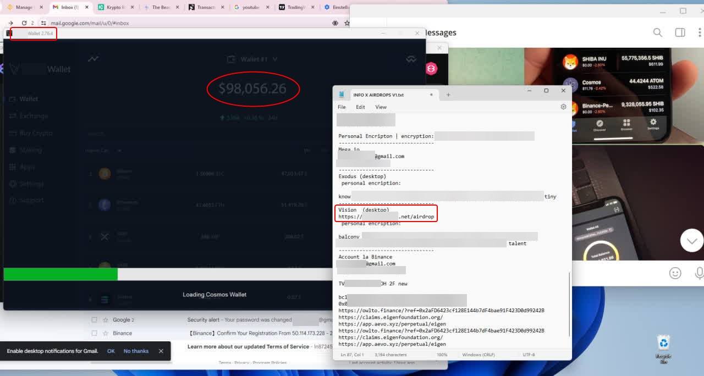Switch to the Transact browser tab

206,7
